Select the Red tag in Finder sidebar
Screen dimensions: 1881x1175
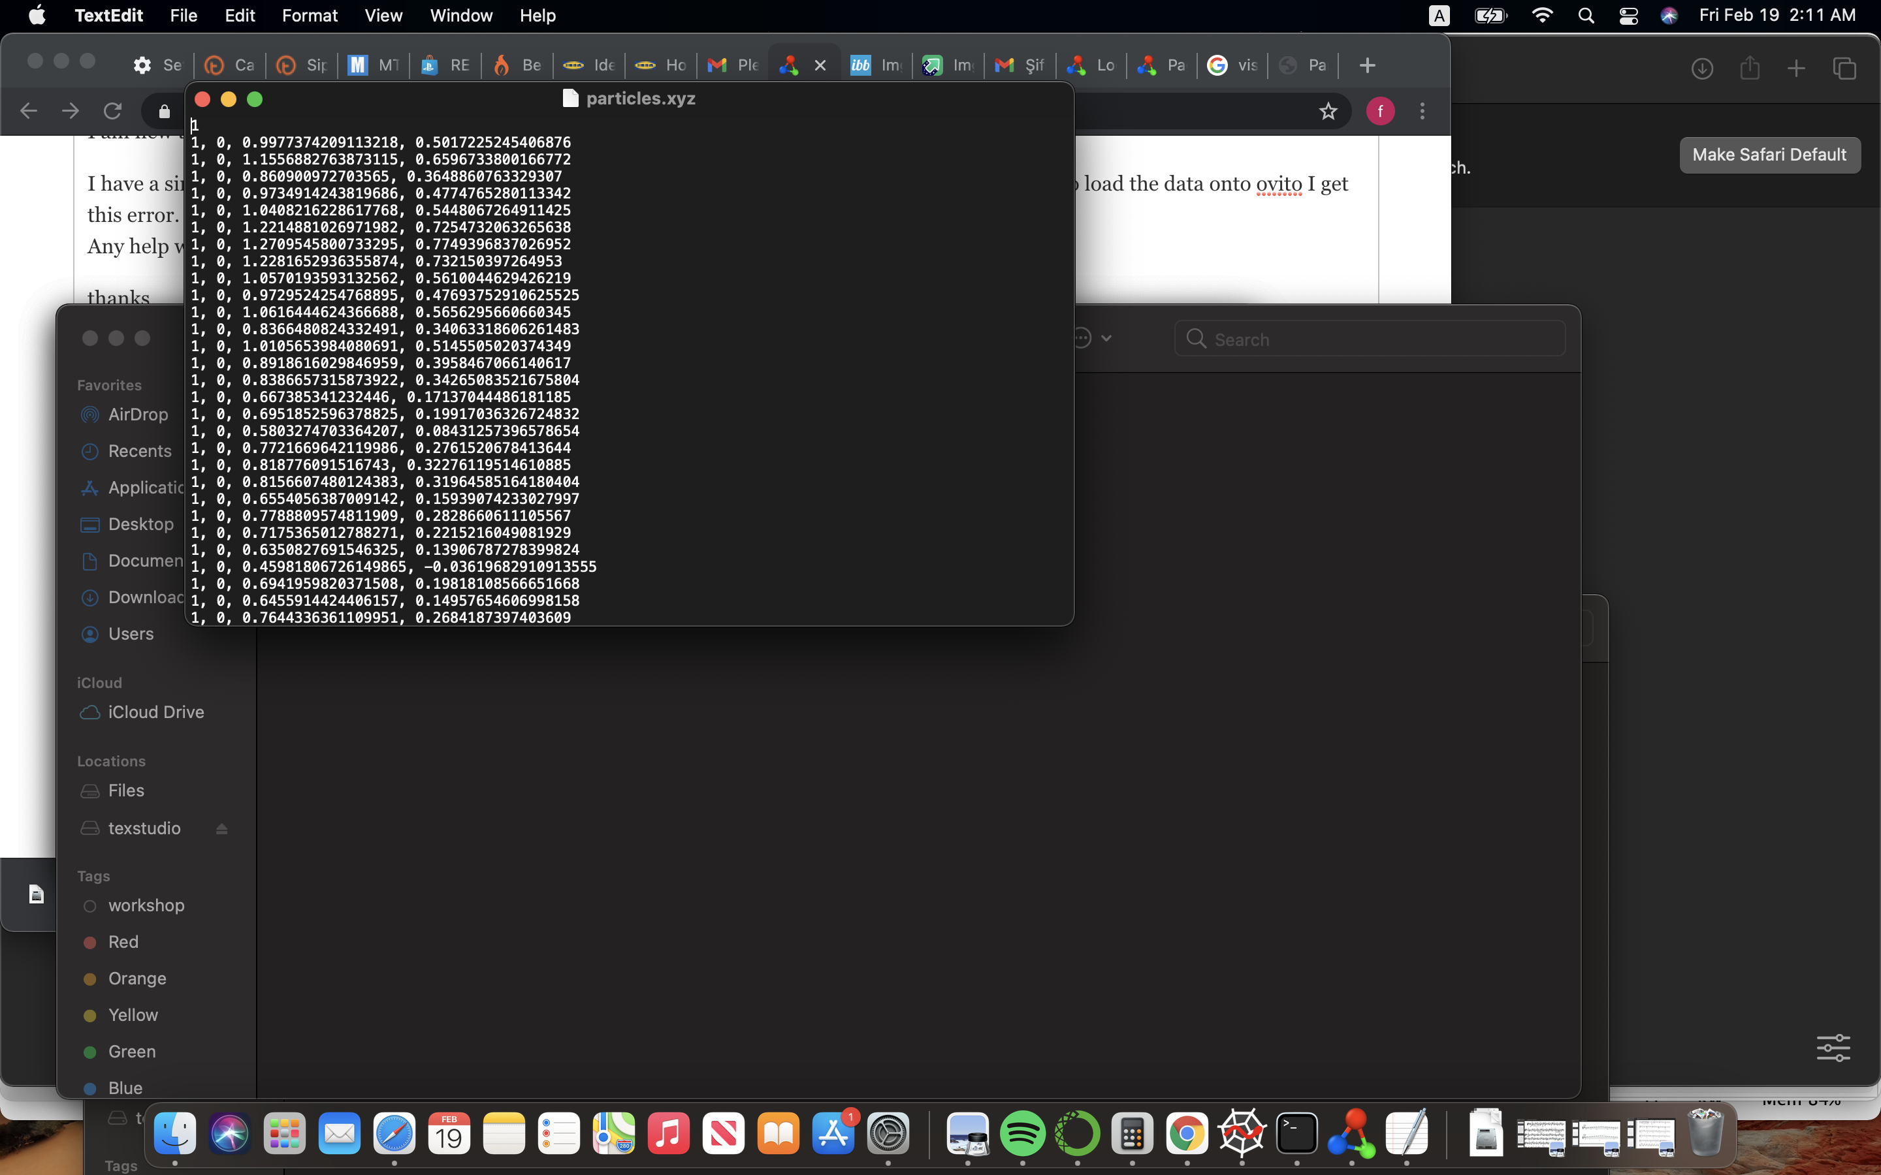coord(123,942)
